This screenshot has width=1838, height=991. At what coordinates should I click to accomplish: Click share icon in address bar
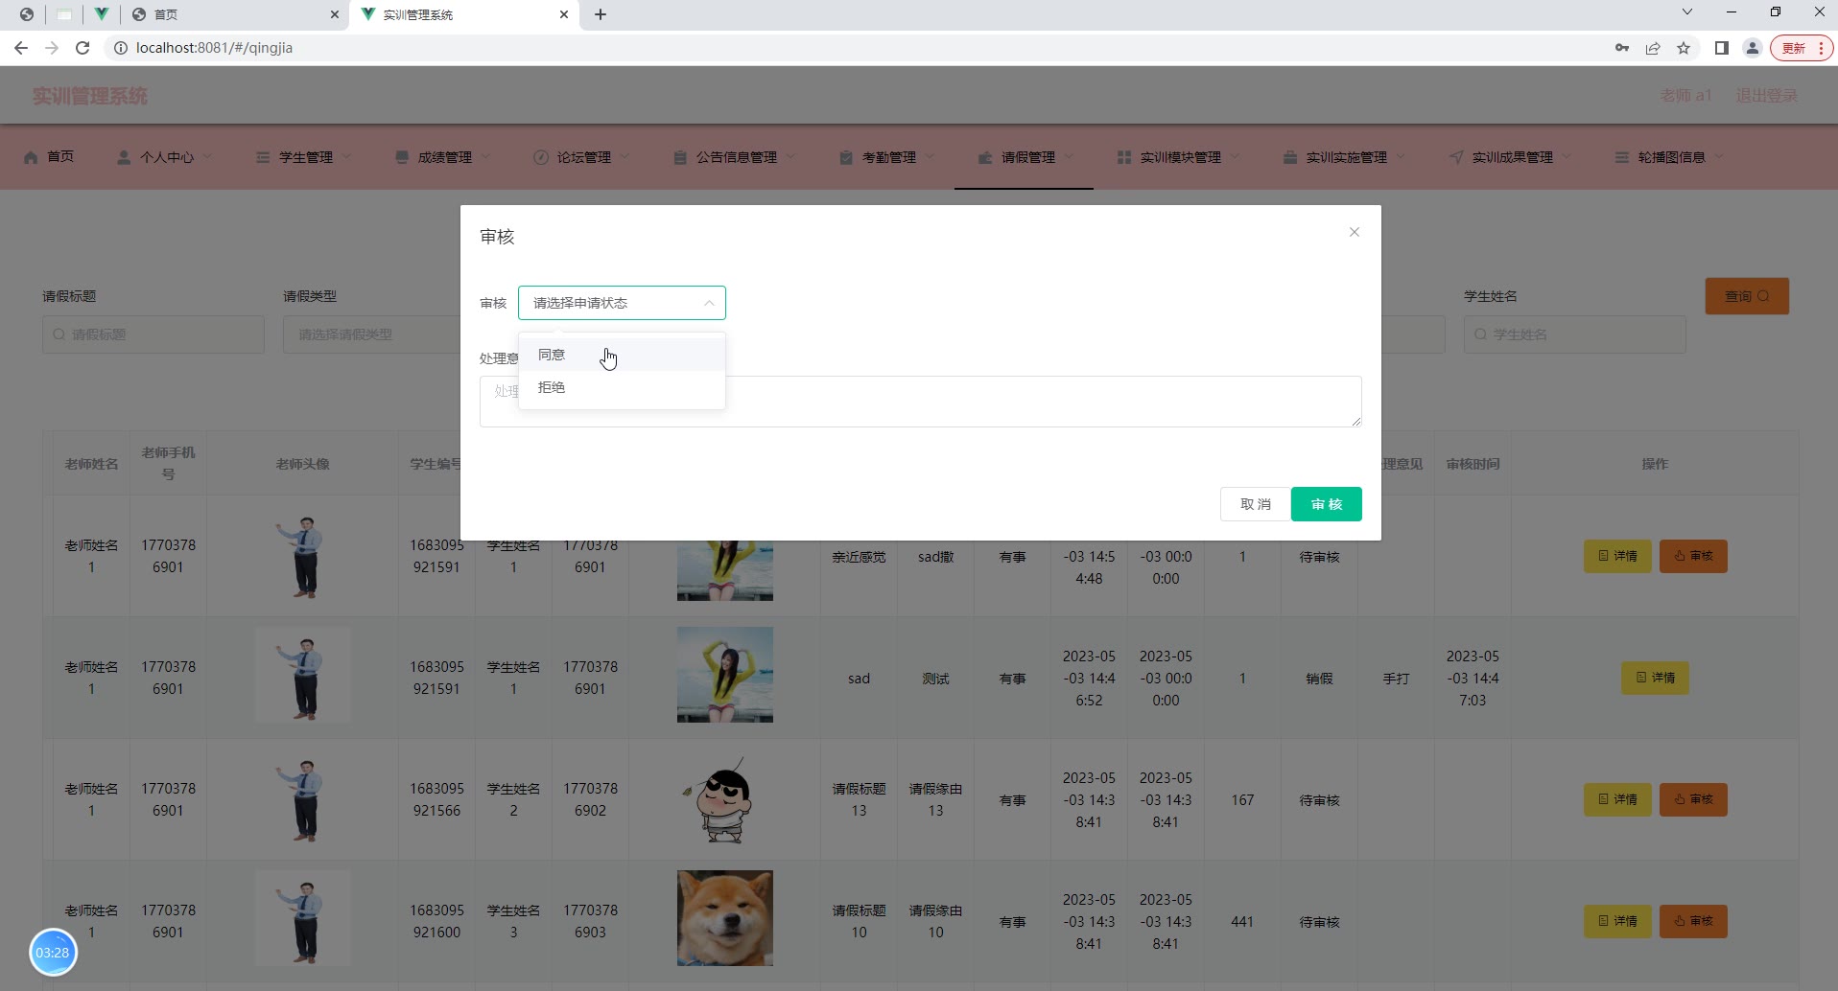pyautogui.click(x=1653, y=48)
